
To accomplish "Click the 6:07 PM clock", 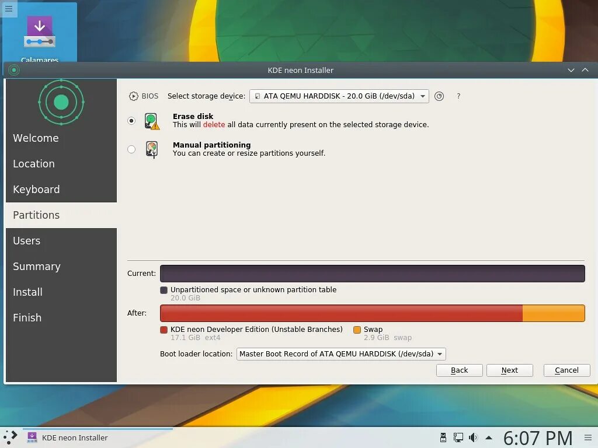I will coord(538,438).
